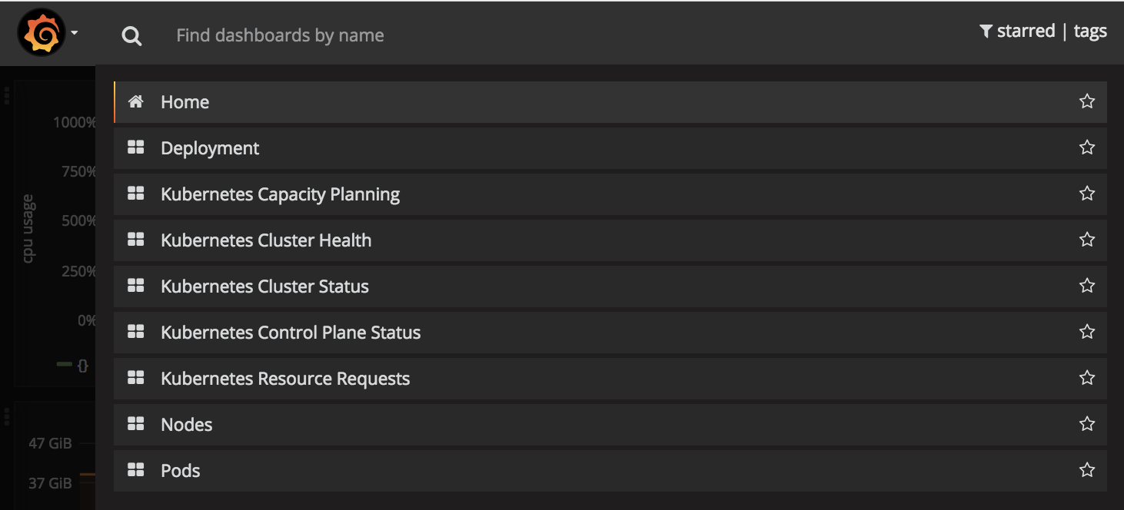Star the Deployment dashboard
This screenshot has width=1124, height=510.
tap(1086, 147)
